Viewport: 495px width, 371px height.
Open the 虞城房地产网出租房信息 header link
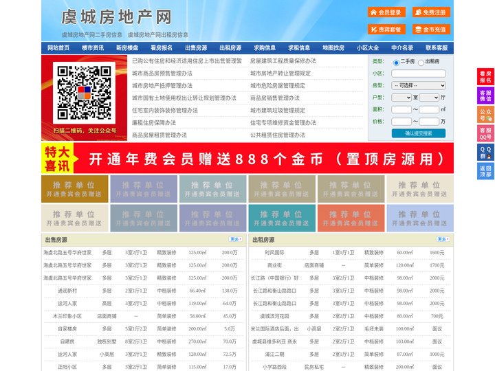[158, 35]
